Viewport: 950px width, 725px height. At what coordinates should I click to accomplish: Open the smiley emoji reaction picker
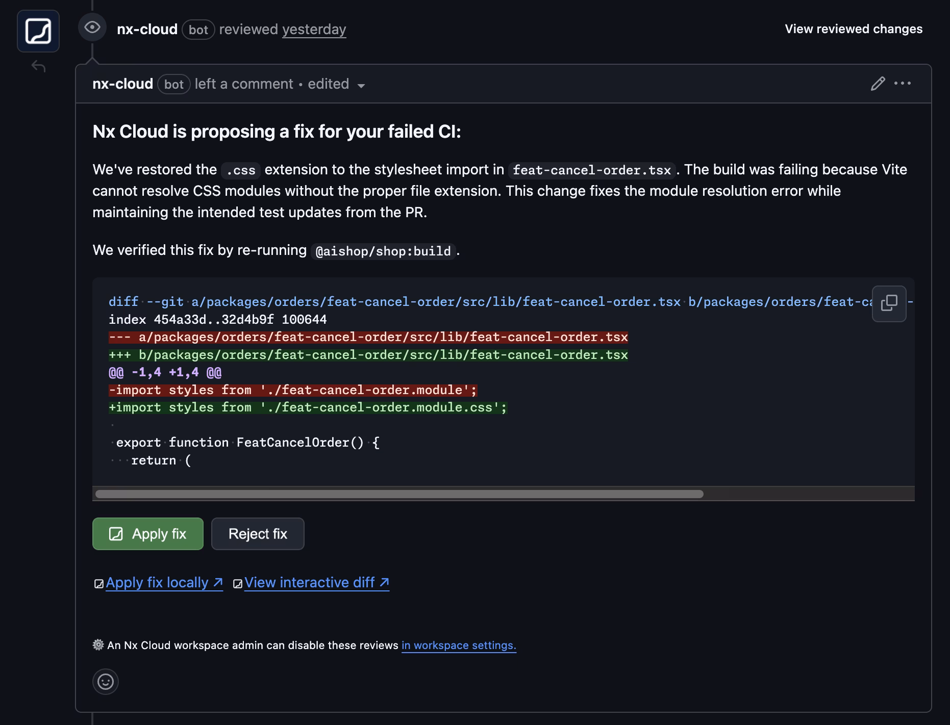(105, 682)
